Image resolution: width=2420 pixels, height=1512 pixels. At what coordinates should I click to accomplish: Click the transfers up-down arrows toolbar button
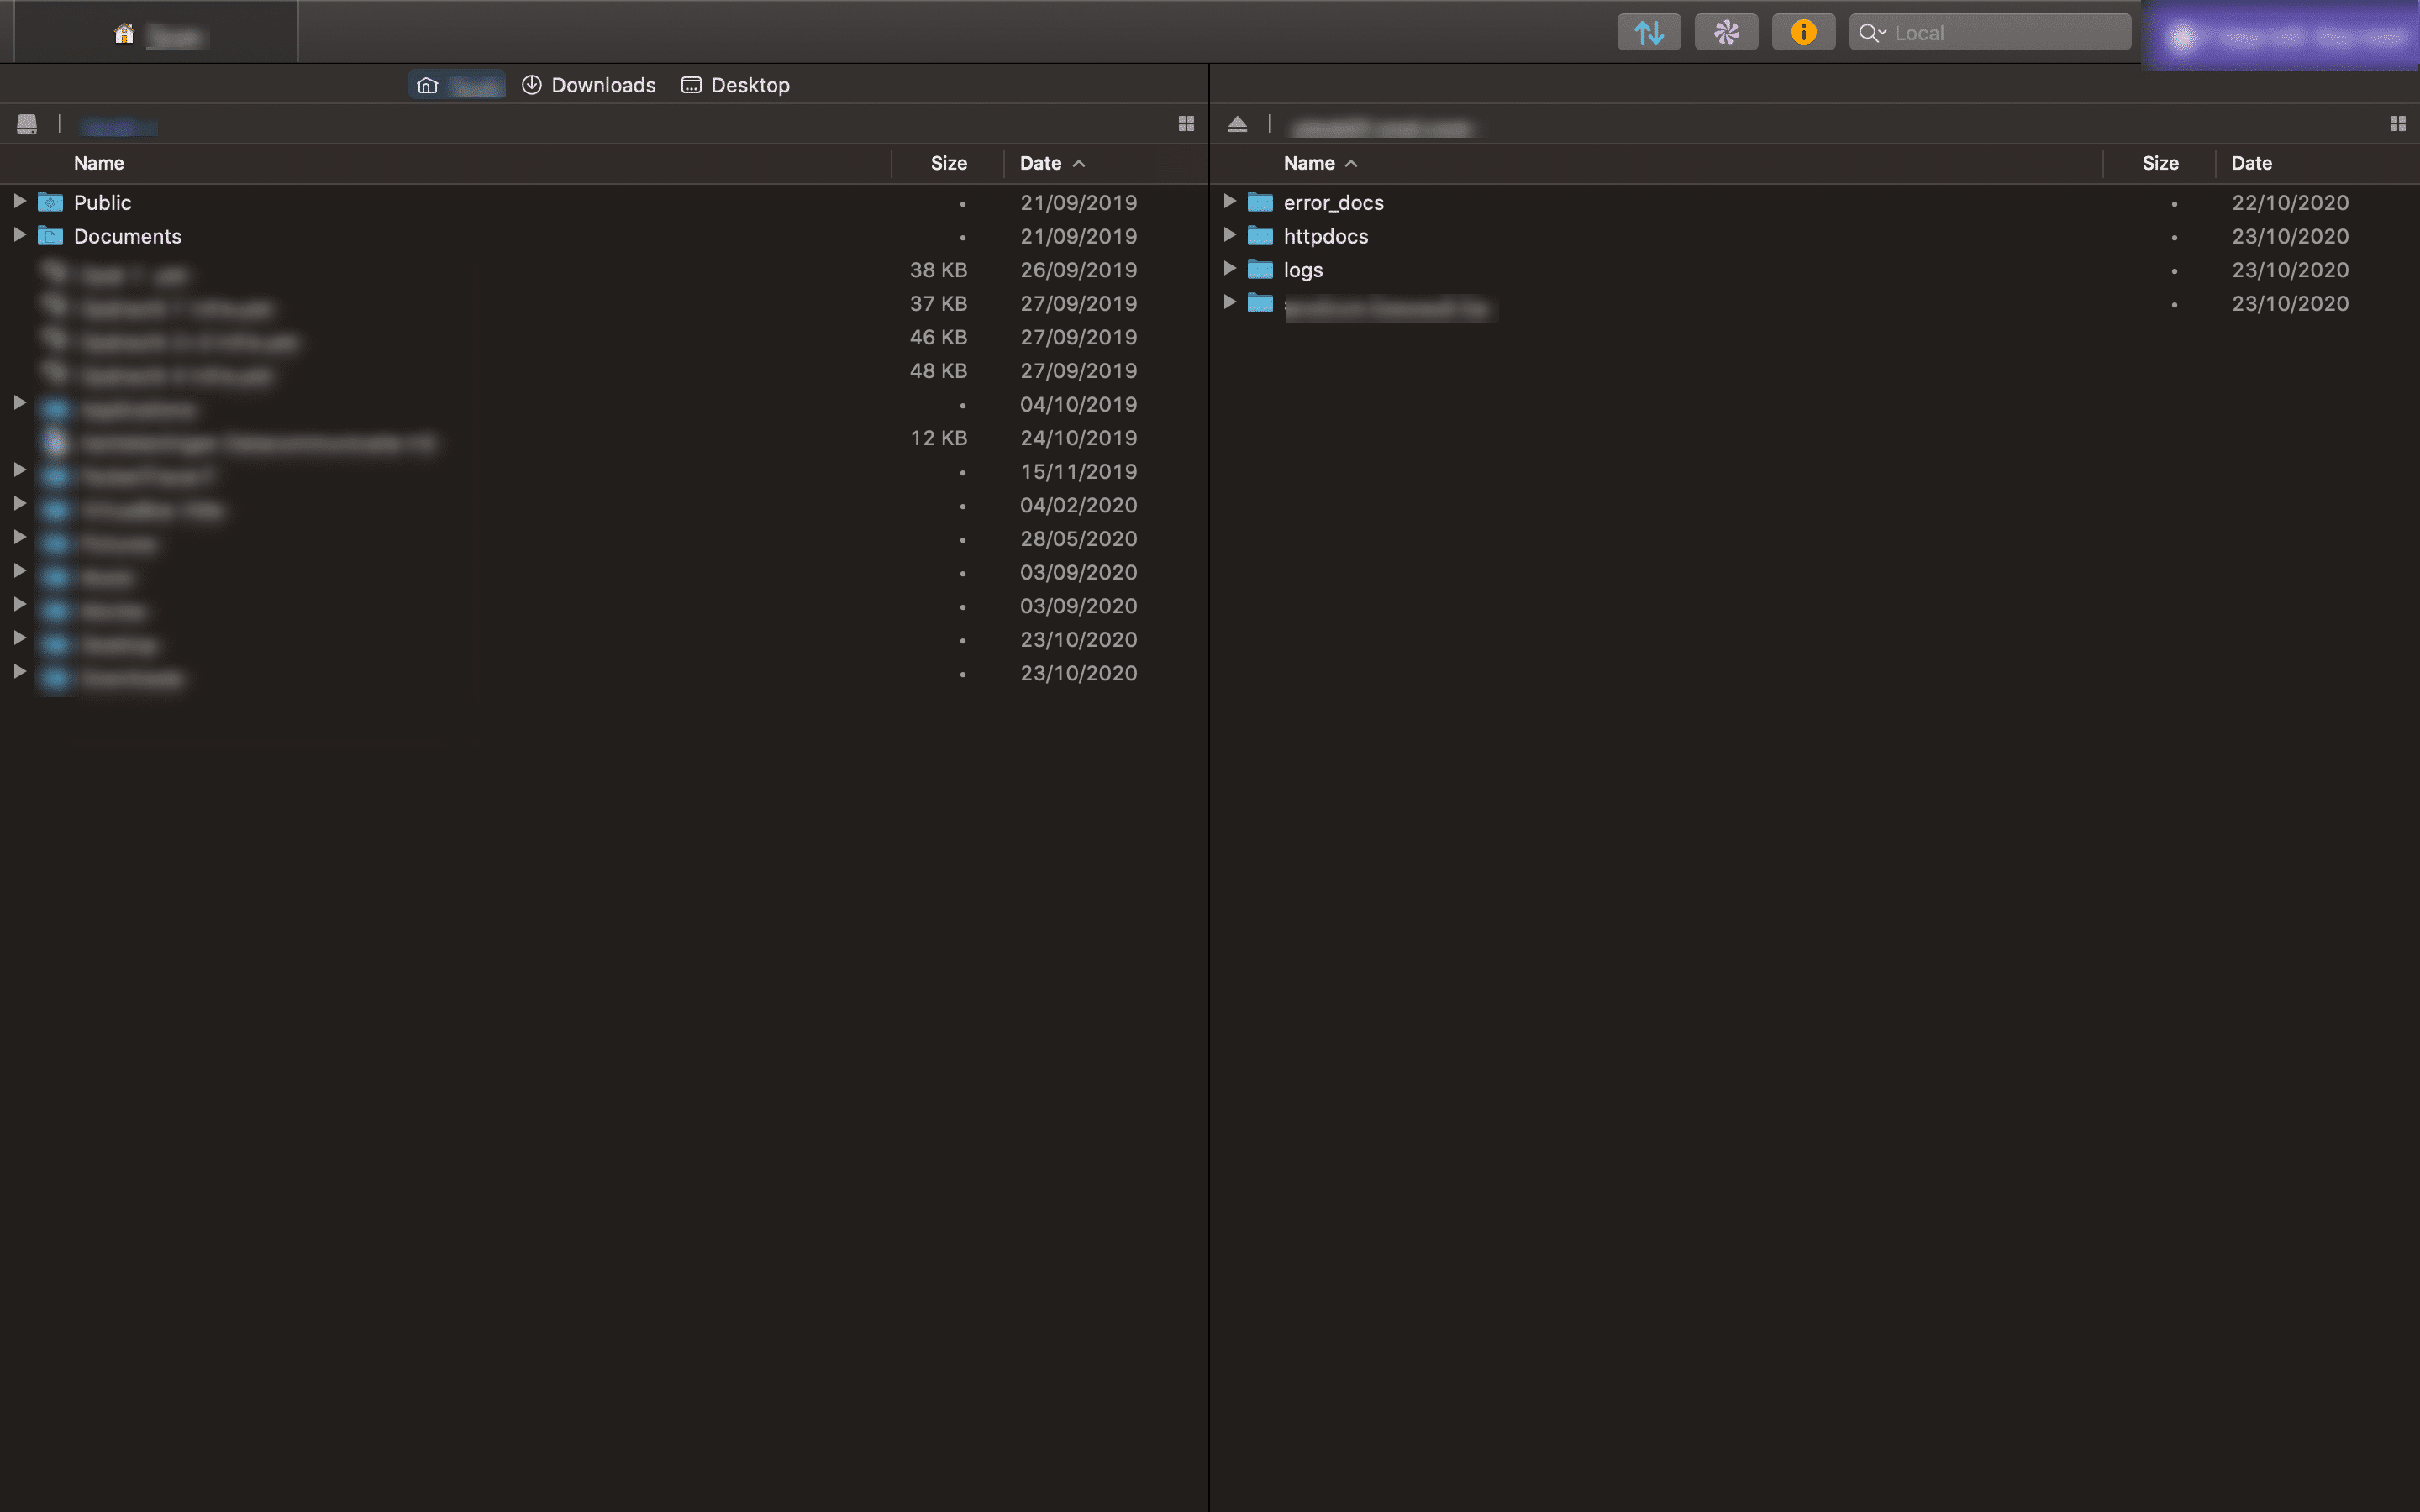click(x=1648, y=33)
